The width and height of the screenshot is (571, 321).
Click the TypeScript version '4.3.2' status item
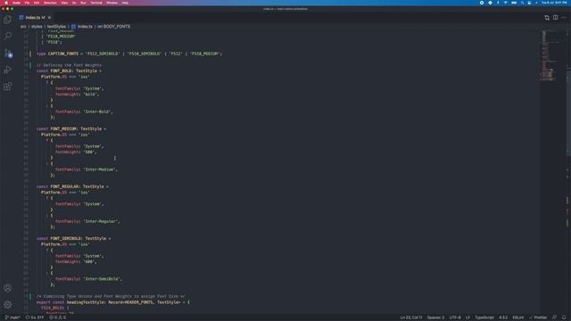point(503,317)
